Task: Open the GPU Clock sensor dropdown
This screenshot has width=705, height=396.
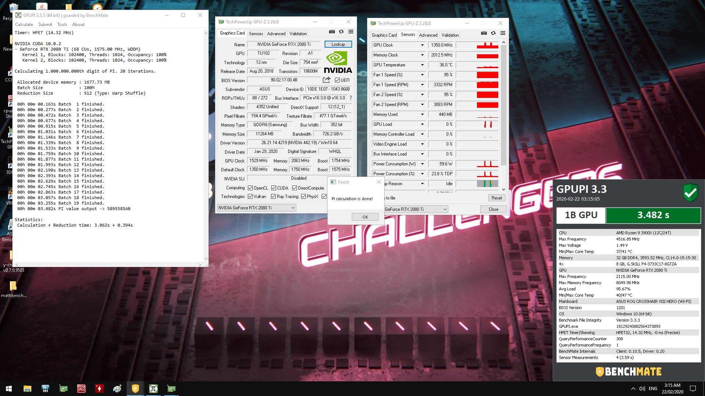Action: click(422, 45)
